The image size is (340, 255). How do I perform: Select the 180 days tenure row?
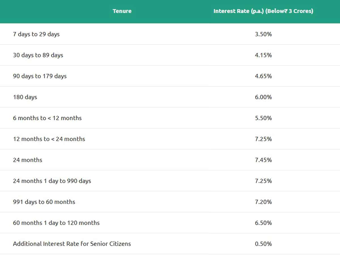[170, 97]
